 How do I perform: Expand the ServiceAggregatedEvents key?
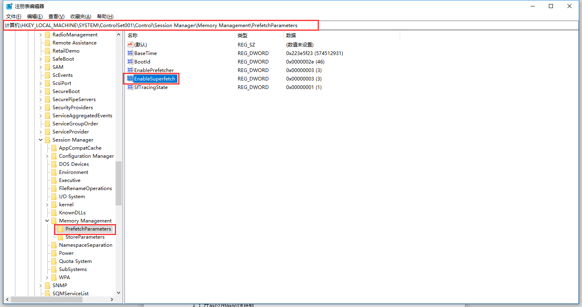tap(41, 116)
